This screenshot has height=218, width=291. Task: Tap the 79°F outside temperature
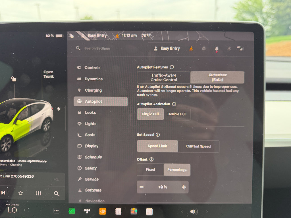[x=146, y=35]
